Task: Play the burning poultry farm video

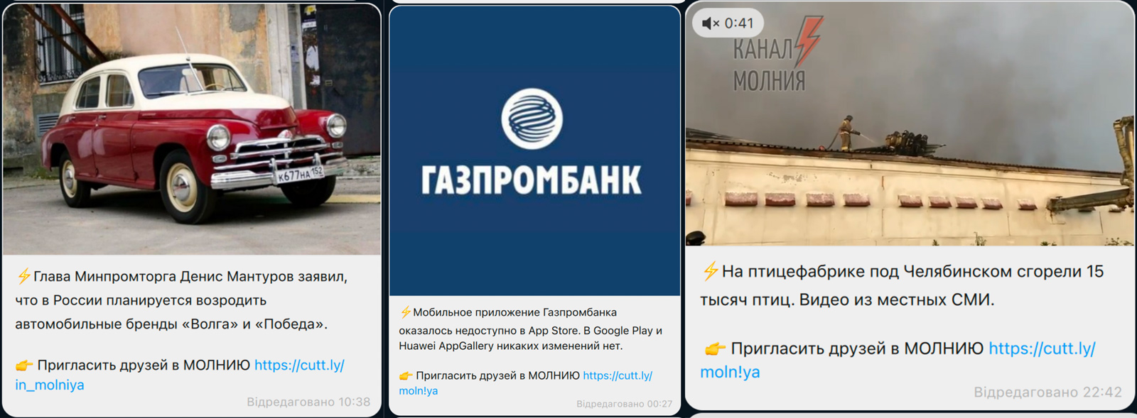Action: pos(910,123)
